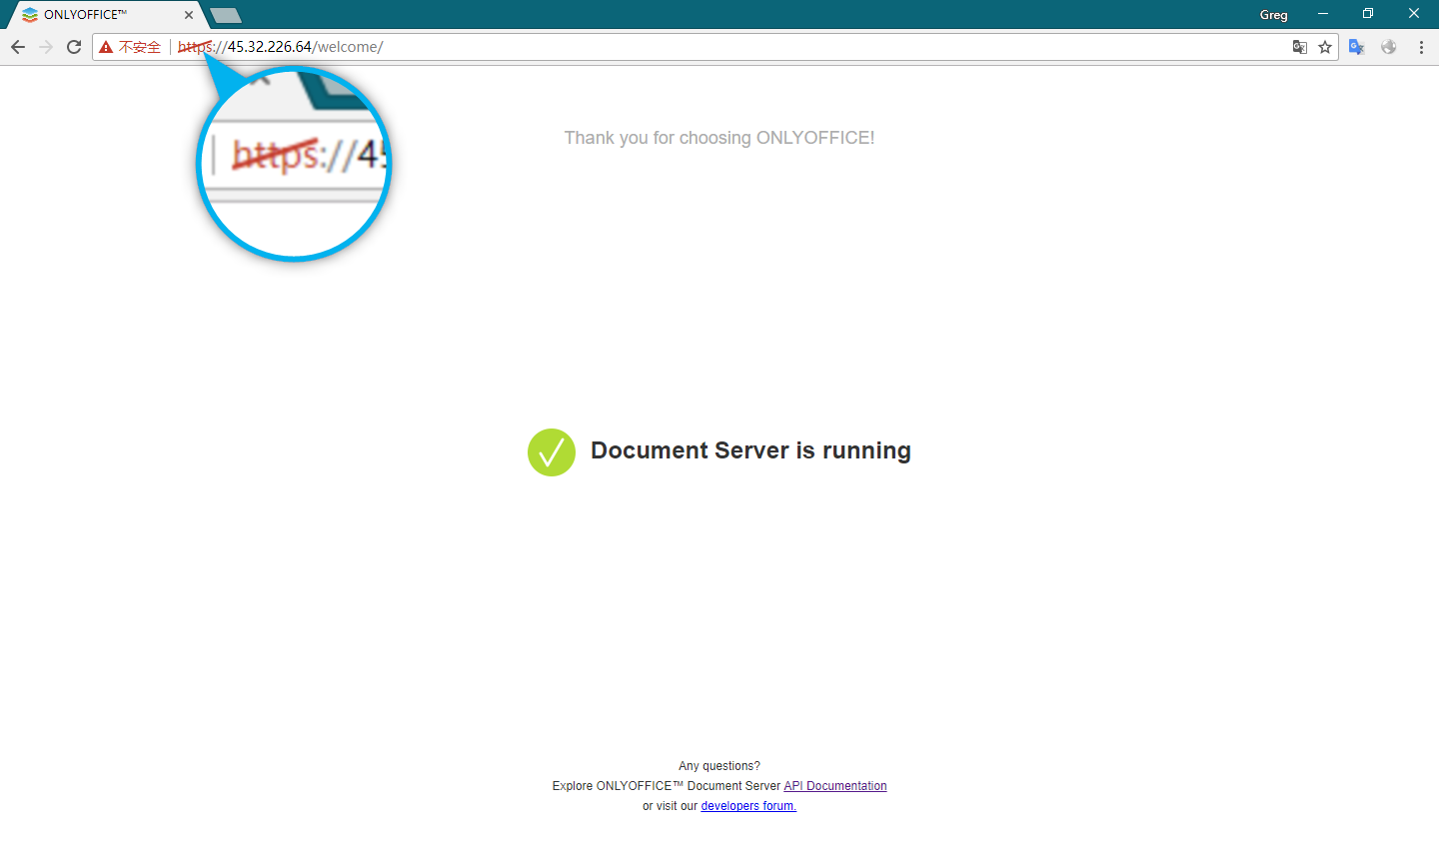Close the browser window
This screenshot has height=855, width=1439.
pyautogui.click(x=1414, y=14)
